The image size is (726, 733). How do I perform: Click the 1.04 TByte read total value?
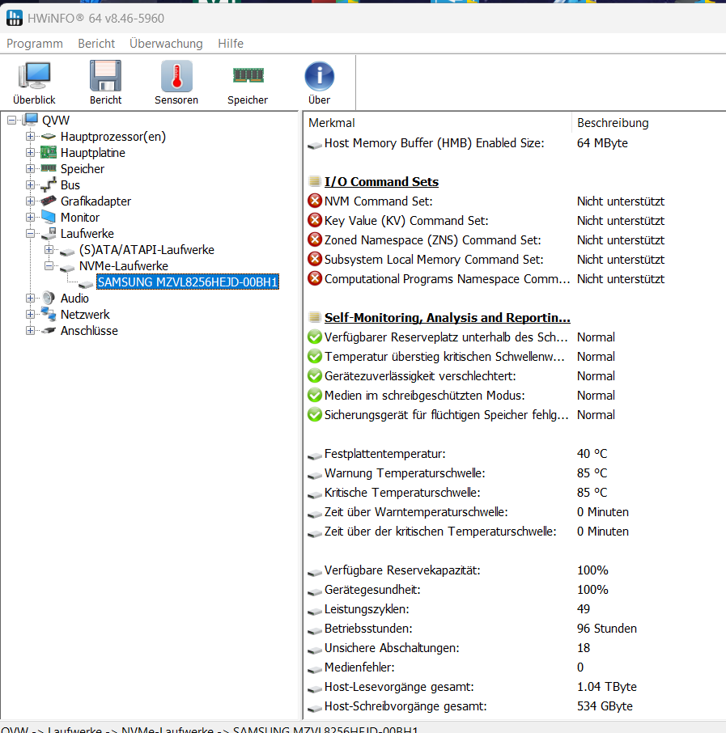(607, 687)
